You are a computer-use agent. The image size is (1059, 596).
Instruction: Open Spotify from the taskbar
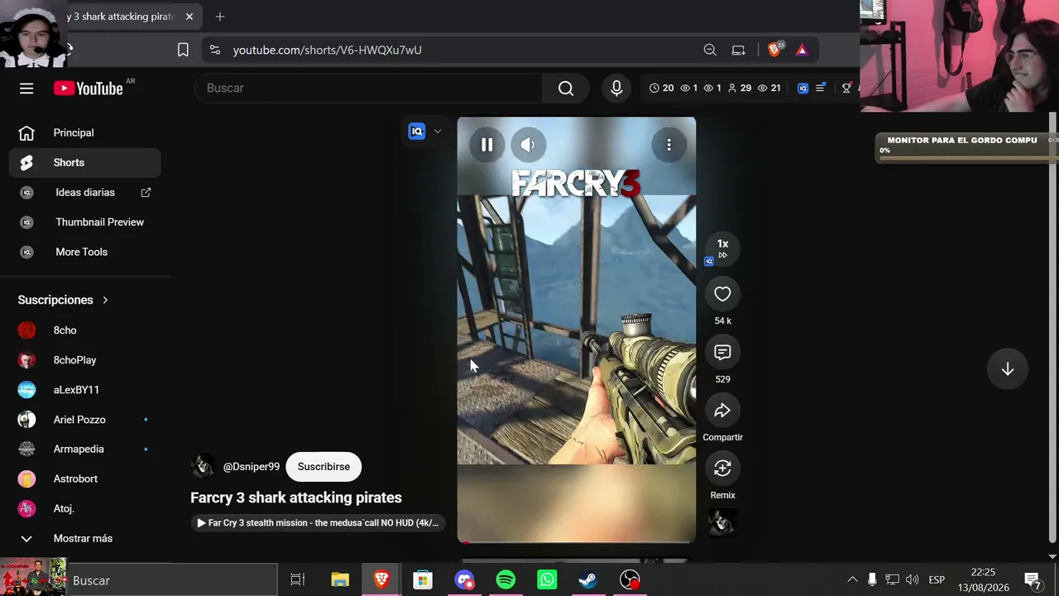pyautogui.click(x=506, y=580)
